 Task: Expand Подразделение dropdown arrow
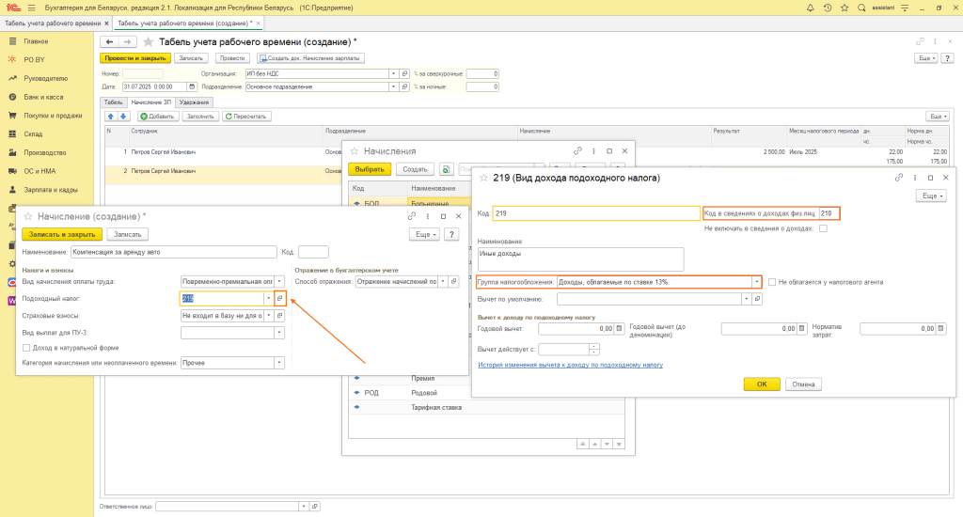pyautogui.click(x=394, y=86)
